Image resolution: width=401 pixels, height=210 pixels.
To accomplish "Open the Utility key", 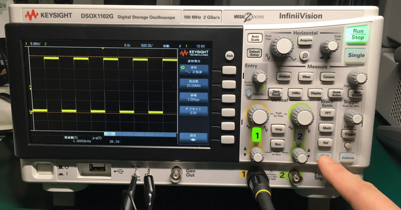I will (296, 93).
